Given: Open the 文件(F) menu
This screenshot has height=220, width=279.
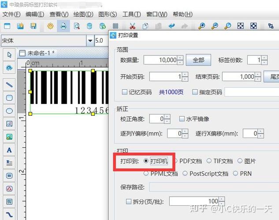Looking at the screenshot, I should (11, 14).
